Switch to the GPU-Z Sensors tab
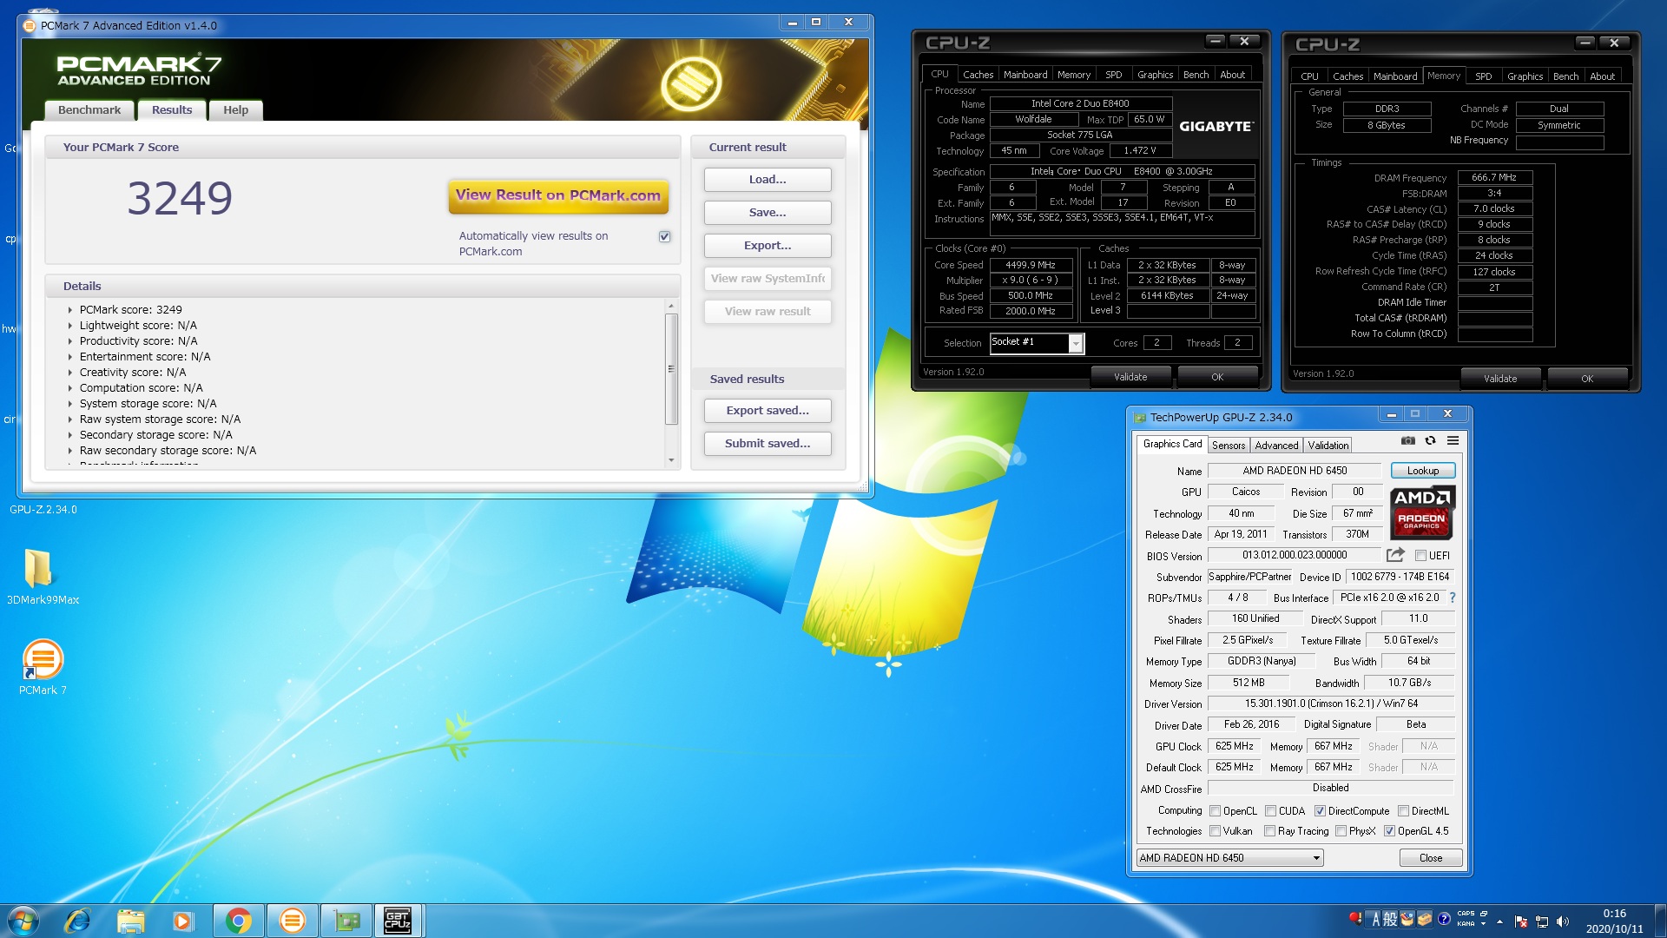This screenshot has height=938, width=1667. [1229, 446]
